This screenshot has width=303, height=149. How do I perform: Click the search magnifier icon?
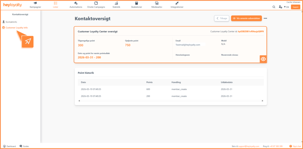click(274, 7)
